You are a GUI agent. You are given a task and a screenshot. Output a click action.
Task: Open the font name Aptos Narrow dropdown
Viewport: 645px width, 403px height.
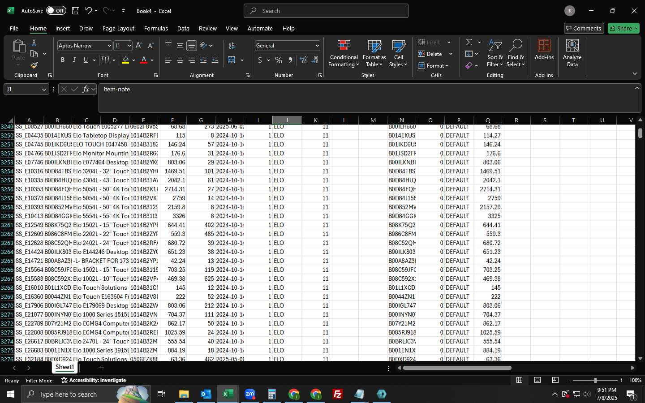[x=109, y=46]
